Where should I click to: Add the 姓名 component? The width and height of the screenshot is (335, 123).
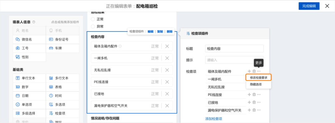click(29, 31)
